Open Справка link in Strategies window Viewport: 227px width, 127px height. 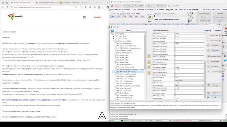(218, 31)
